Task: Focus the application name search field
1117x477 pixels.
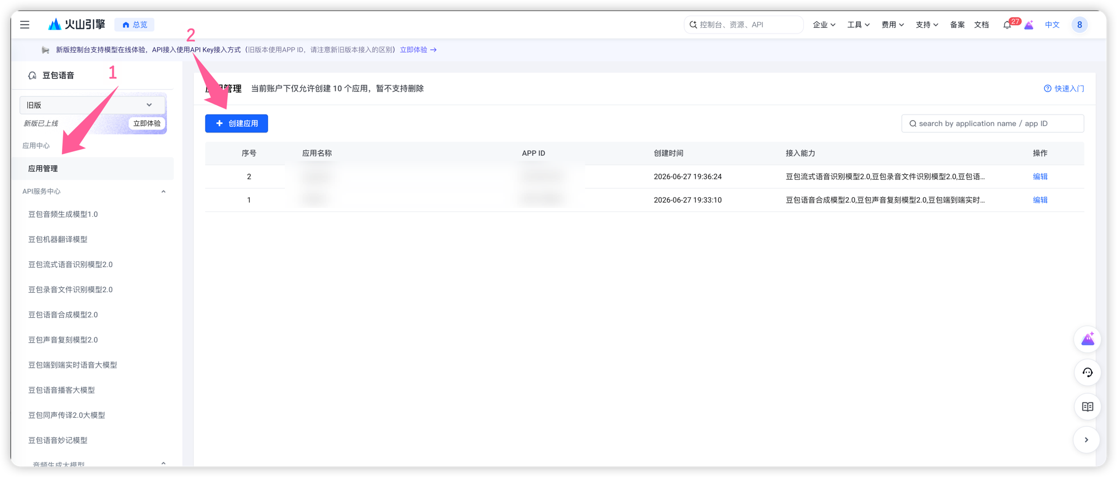Action: click(992, 123)
